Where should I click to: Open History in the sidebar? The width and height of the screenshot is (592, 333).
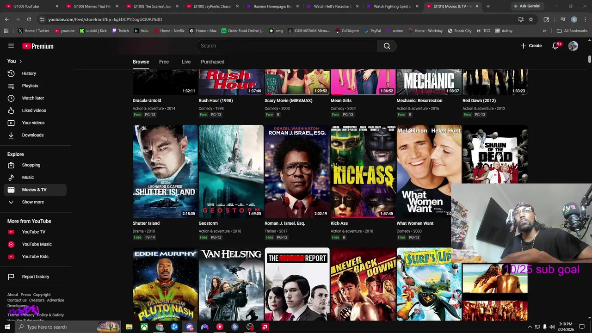[35, 73]
